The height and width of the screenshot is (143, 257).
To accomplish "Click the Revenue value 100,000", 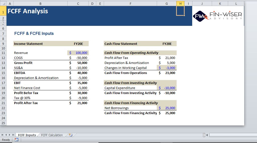I will [78, 53].
